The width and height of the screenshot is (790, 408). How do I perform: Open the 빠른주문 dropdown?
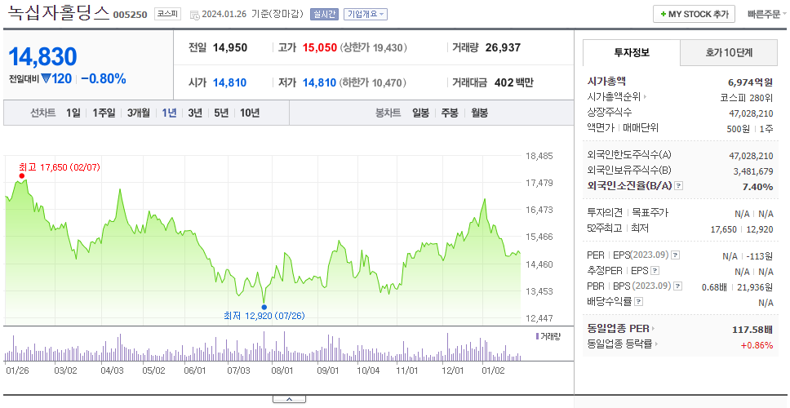(x=767, y=14)
